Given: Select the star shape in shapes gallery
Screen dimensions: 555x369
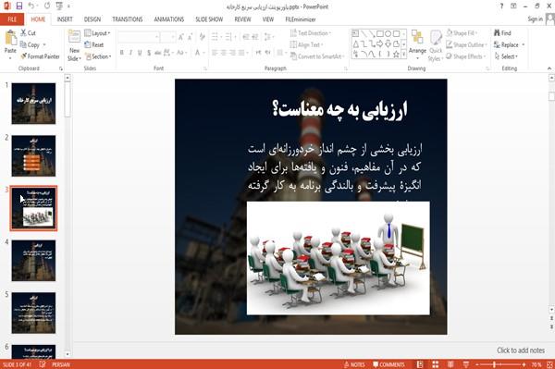Looking at the screenshot, I should click(x=396, y=55).
